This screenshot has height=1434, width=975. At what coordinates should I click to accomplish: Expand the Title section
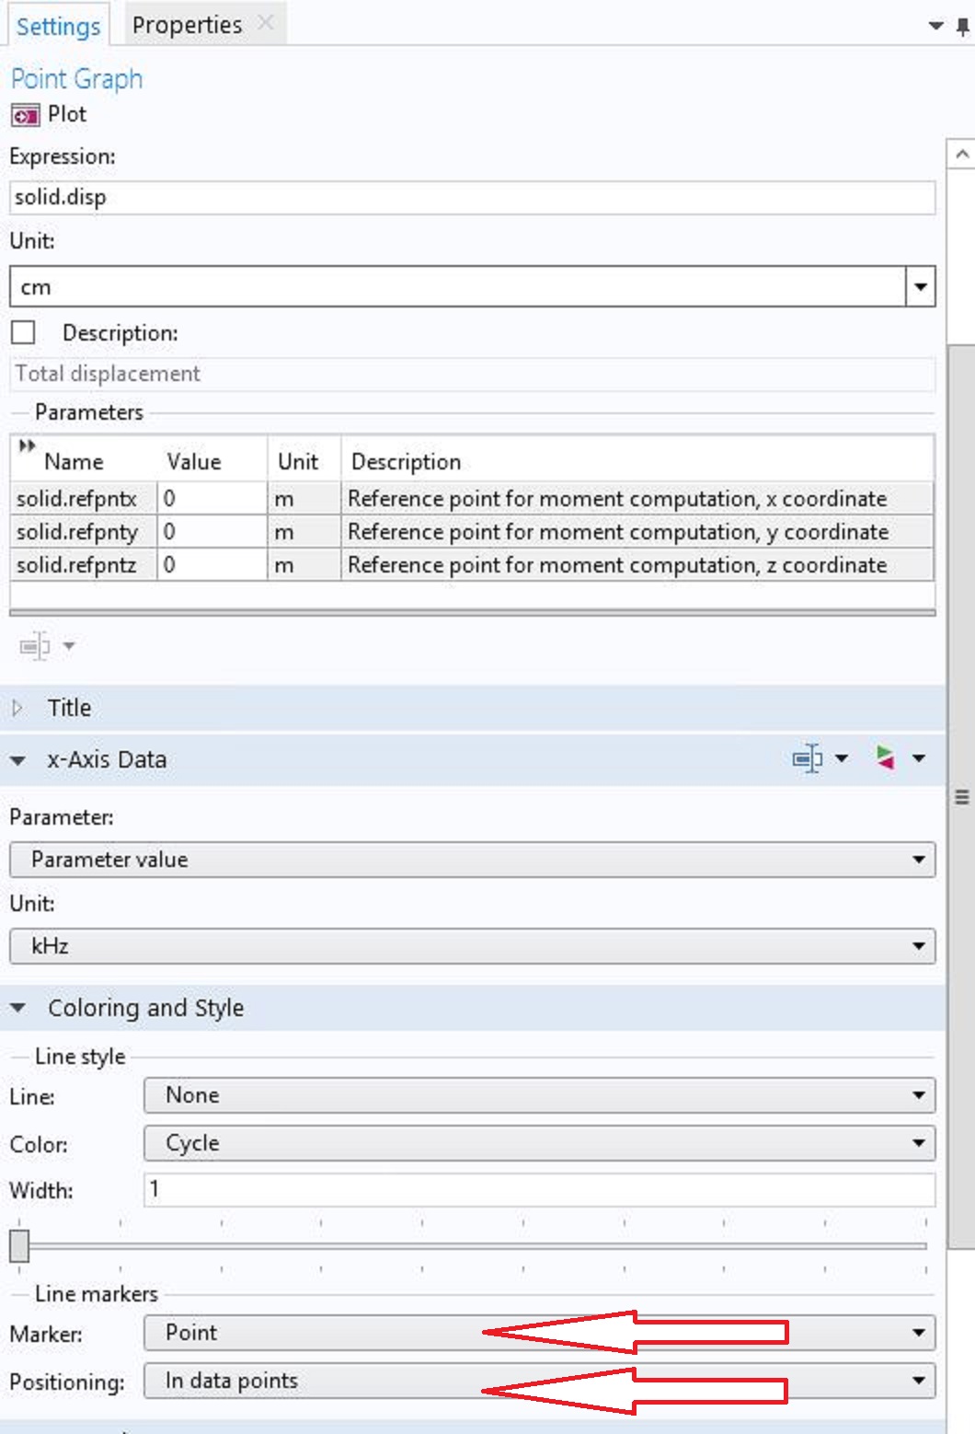pyautogui.click(x=17, y=708)
